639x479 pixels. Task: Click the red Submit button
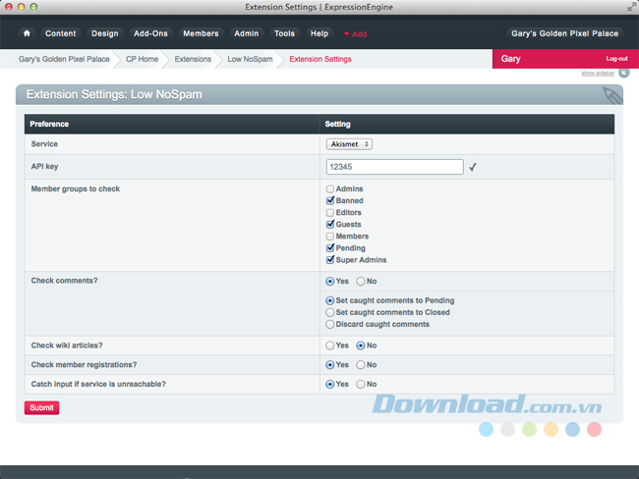pyautogui.click(x=41, y=407)
